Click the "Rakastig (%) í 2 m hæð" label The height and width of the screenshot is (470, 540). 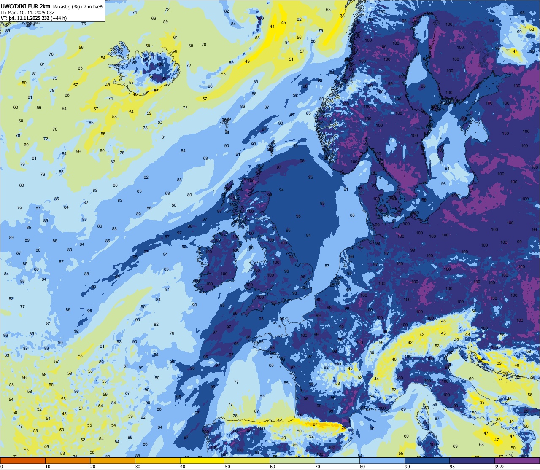77,6
